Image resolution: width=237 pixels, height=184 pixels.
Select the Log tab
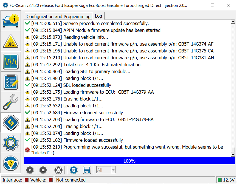click(98, 16)
